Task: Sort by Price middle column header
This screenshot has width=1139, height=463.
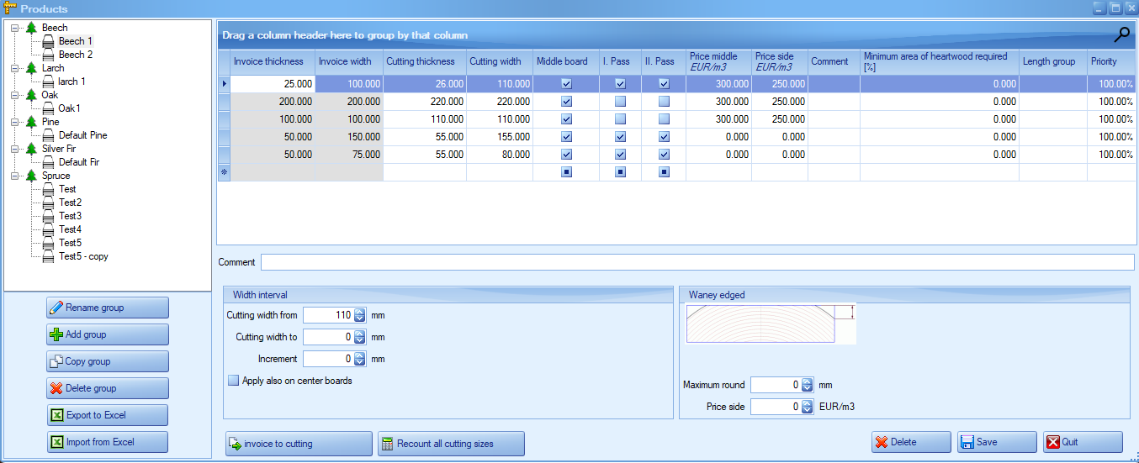Action: 718,61
